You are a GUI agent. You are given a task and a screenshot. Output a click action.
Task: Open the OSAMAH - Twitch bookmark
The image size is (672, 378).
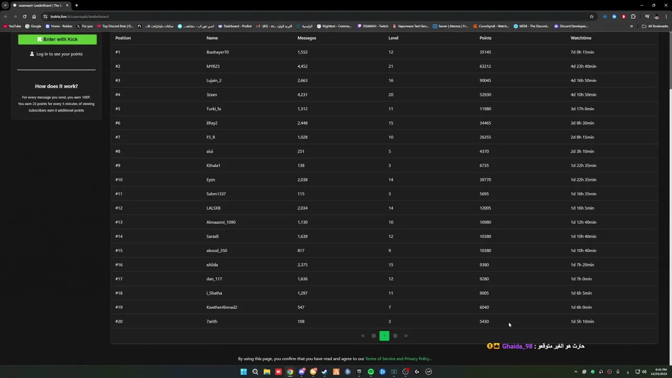click(373, 26)
